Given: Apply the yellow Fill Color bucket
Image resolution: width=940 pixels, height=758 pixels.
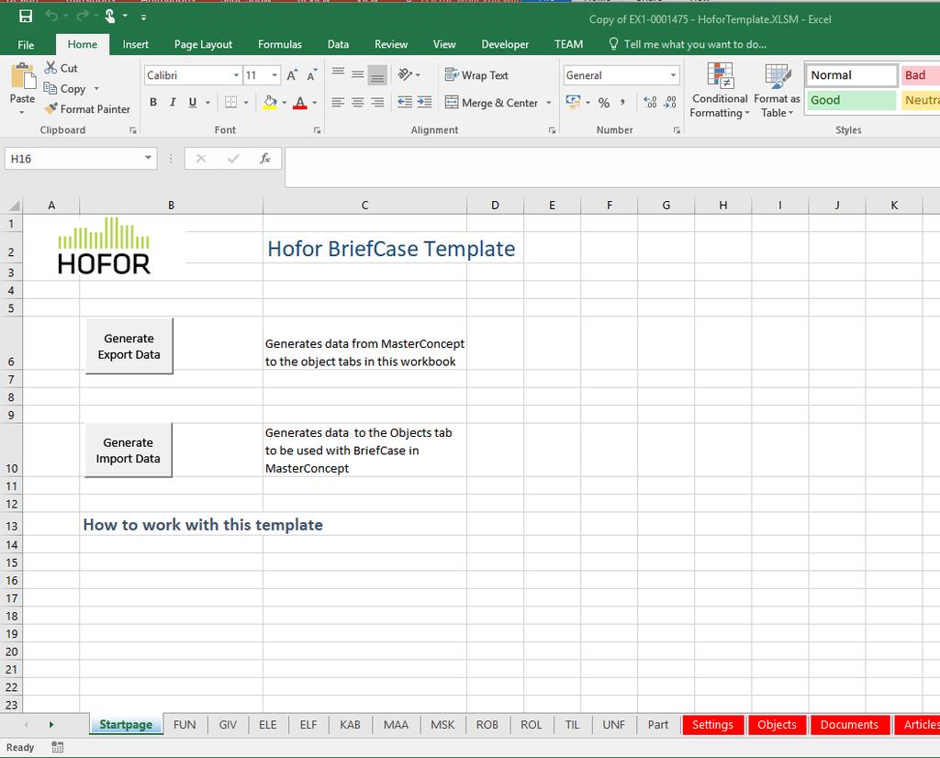Looking at the screenshot, I should click(x=271, y=103).
